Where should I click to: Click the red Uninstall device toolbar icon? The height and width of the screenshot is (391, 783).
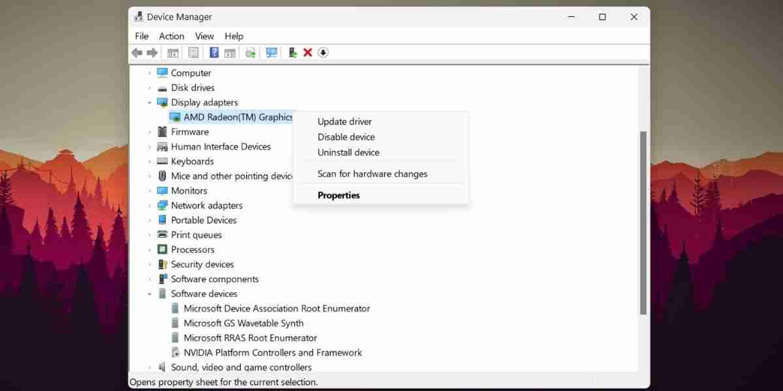(307, 53)
